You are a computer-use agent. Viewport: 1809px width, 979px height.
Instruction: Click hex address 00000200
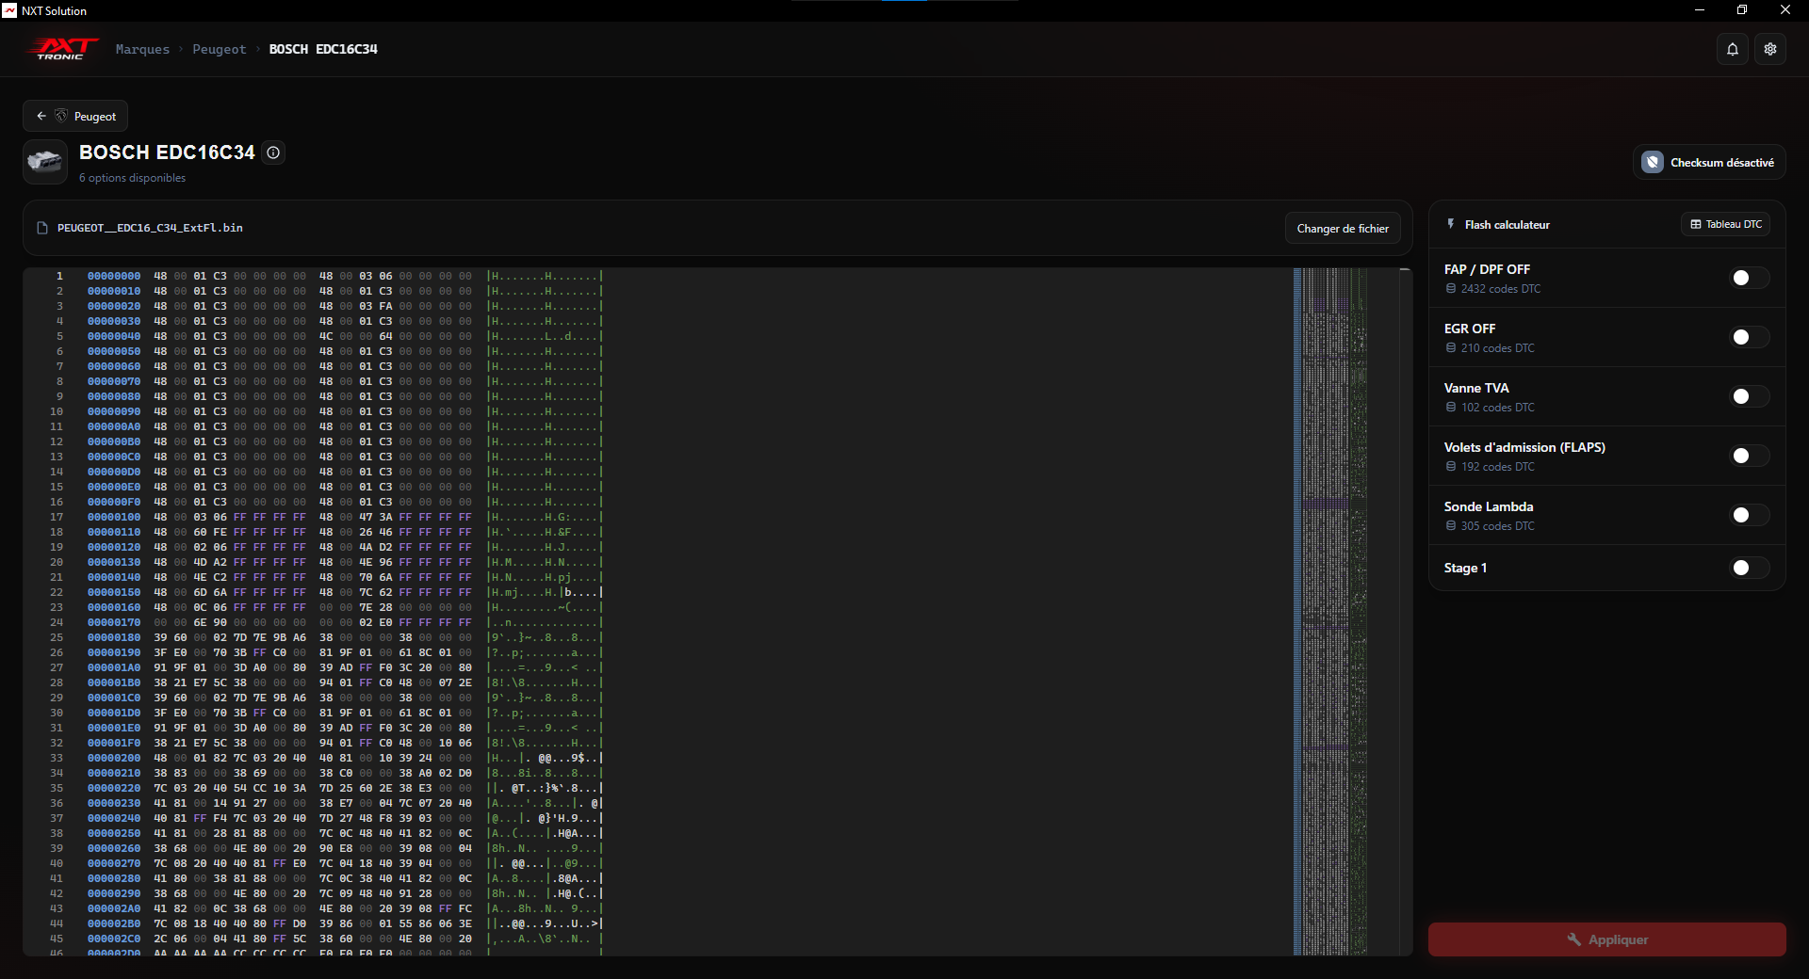coord(114,758)
